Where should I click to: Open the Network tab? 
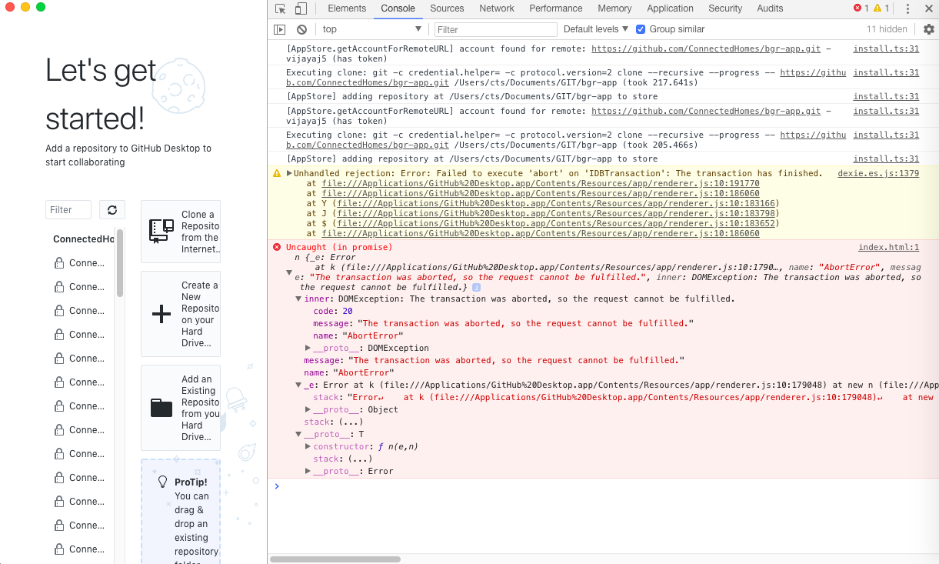pos(496,8)
